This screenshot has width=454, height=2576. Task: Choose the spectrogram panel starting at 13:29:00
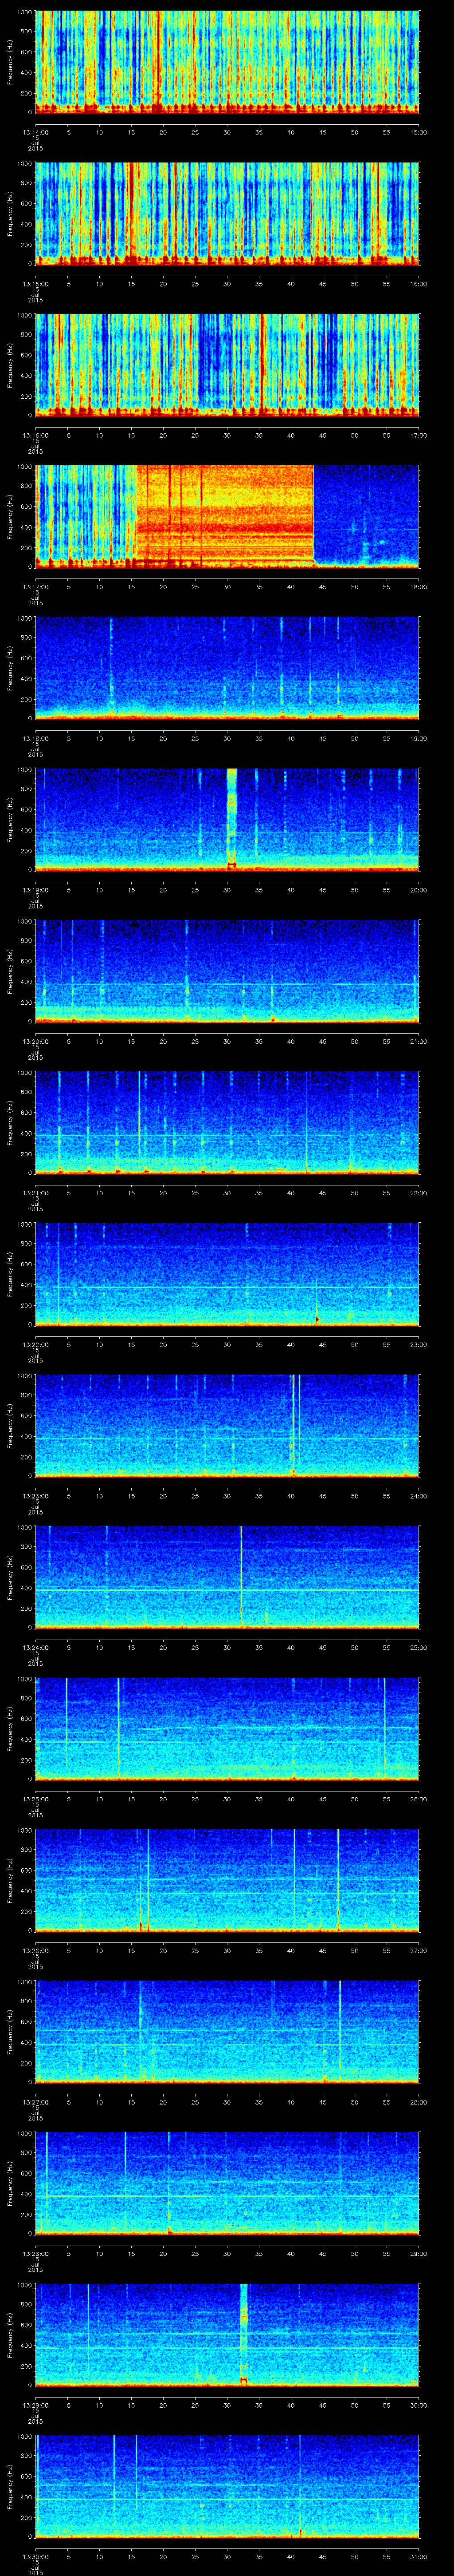[x=227, y=2335]
